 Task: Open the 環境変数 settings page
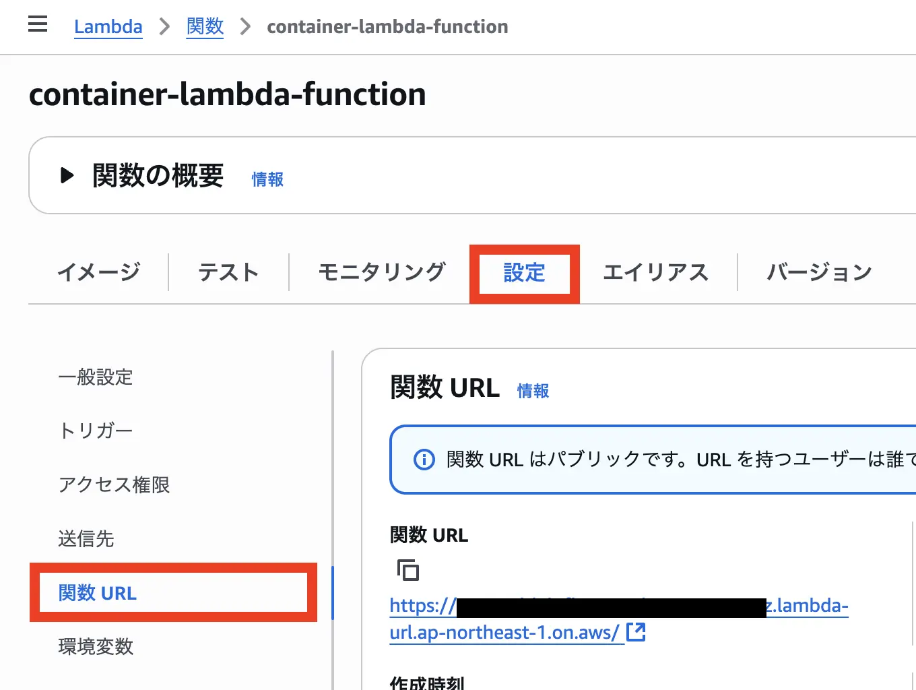(x=96, y=647)
